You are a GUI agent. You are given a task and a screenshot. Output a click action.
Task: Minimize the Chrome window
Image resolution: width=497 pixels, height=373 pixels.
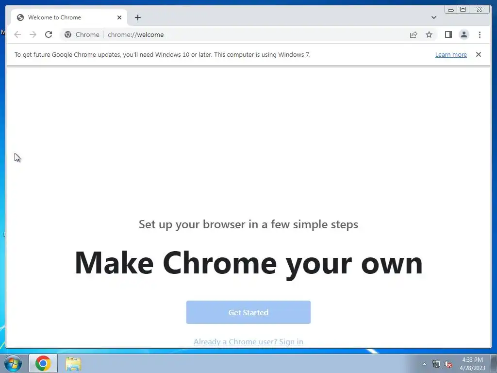coord(451,9)
